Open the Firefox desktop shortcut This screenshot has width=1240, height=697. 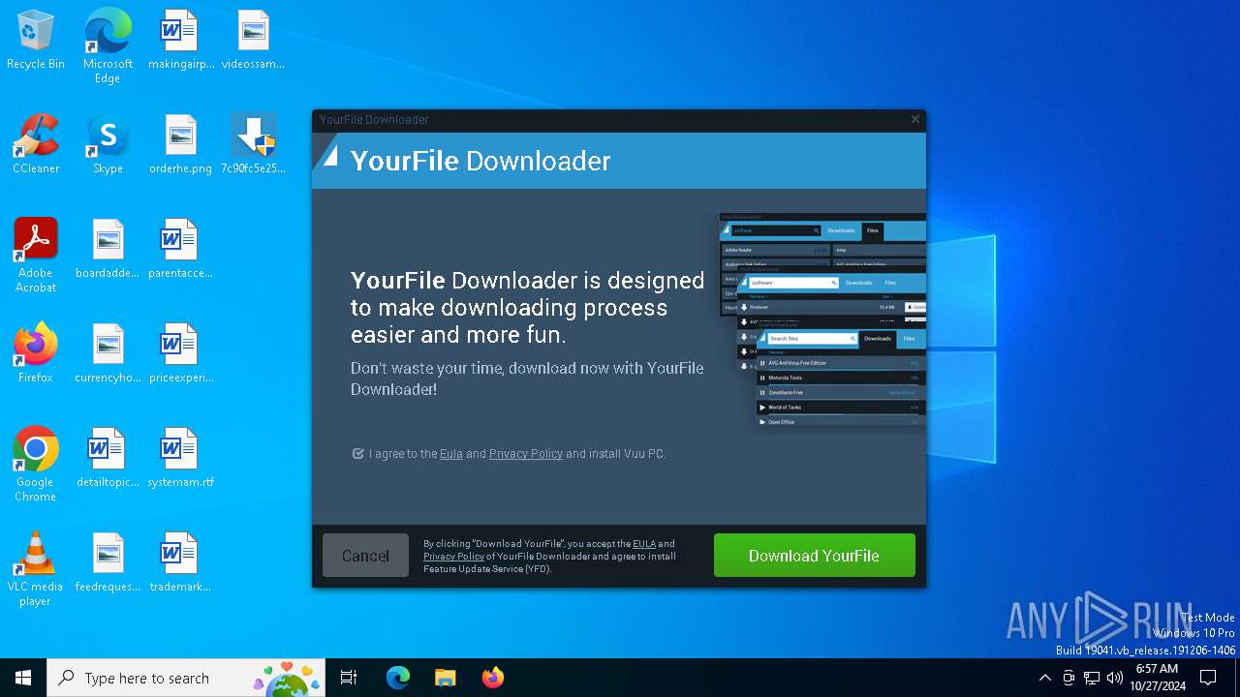point(36,353)
